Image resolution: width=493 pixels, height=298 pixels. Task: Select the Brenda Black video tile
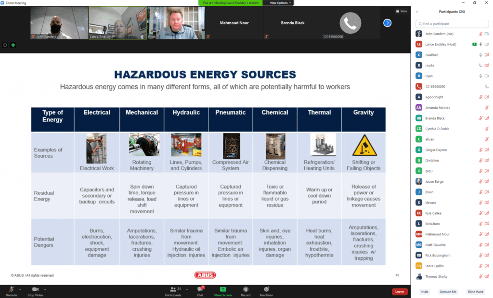pos(293,23)
